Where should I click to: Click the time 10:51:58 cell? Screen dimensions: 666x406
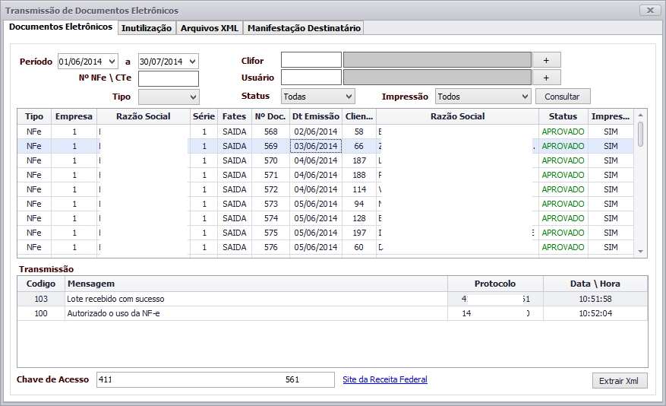tap(595, 300)
